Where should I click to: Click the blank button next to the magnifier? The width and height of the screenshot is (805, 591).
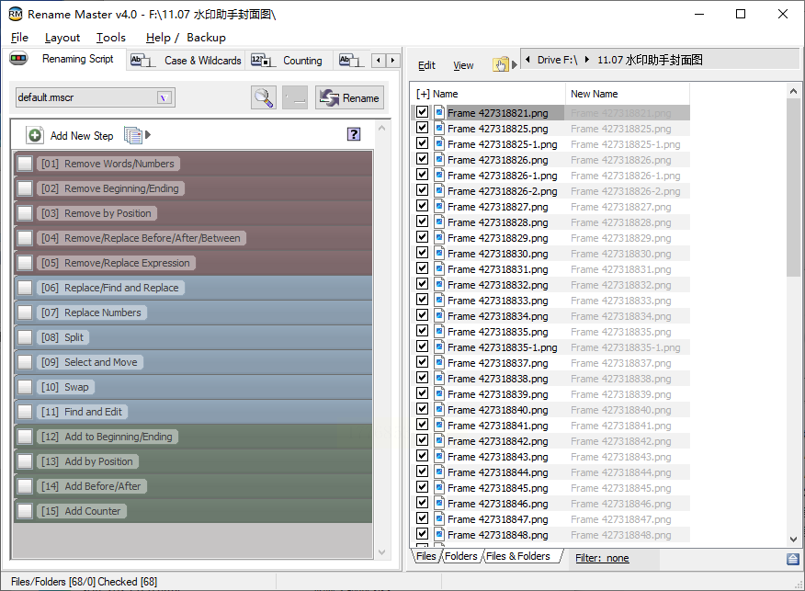(295, 97)
